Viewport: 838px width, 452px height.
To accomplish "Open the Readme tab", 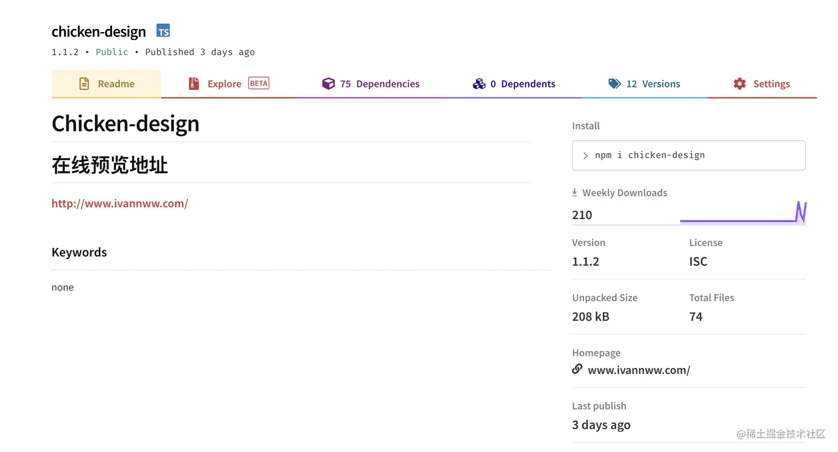I will pyautogui.click(x=106, y=84).
